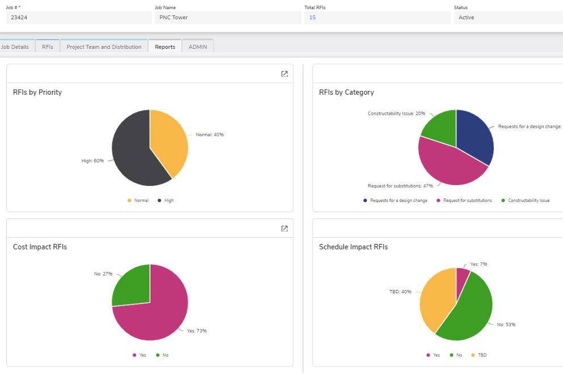The height and width of the screenshot is (375, 563).
Task: Go to Project Team and Distribution tab
Action: pyautogui.click(x=104, y=47)
